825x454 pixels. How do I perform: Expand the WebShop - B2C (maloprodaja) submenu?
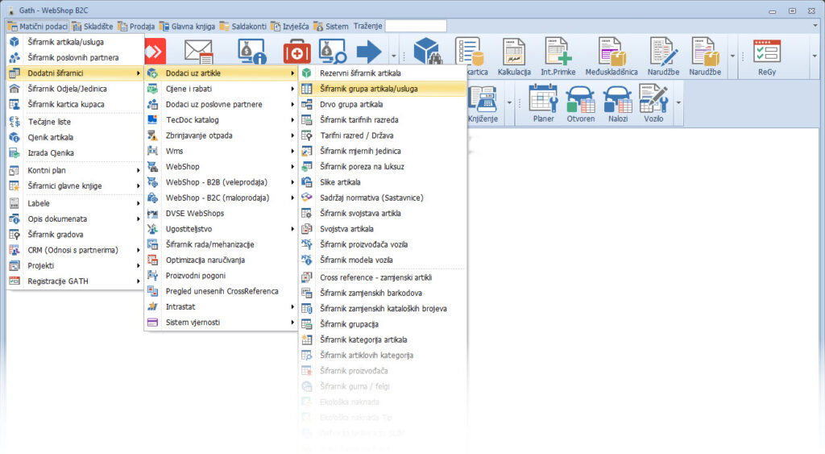[217, 198]
